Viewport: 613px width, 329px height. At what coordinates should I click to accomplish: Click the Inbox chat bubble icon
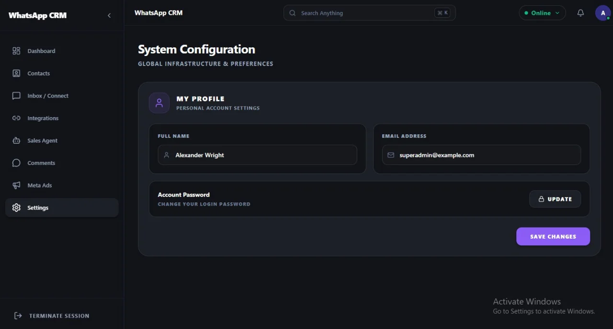pos(16,96)
